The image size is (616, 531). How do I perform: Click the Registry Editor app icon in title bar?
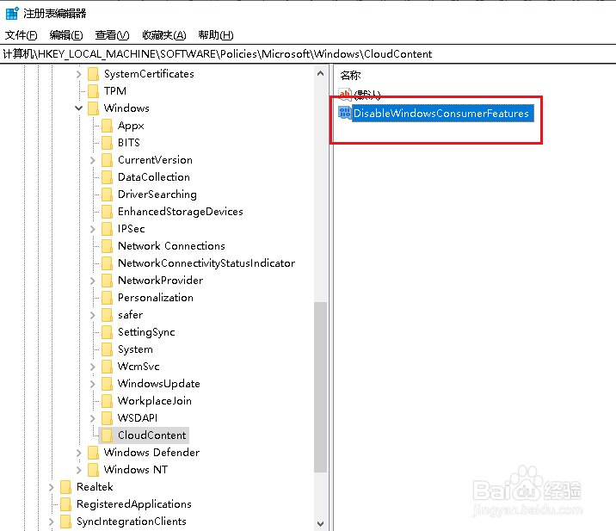[x=12, y=14]
